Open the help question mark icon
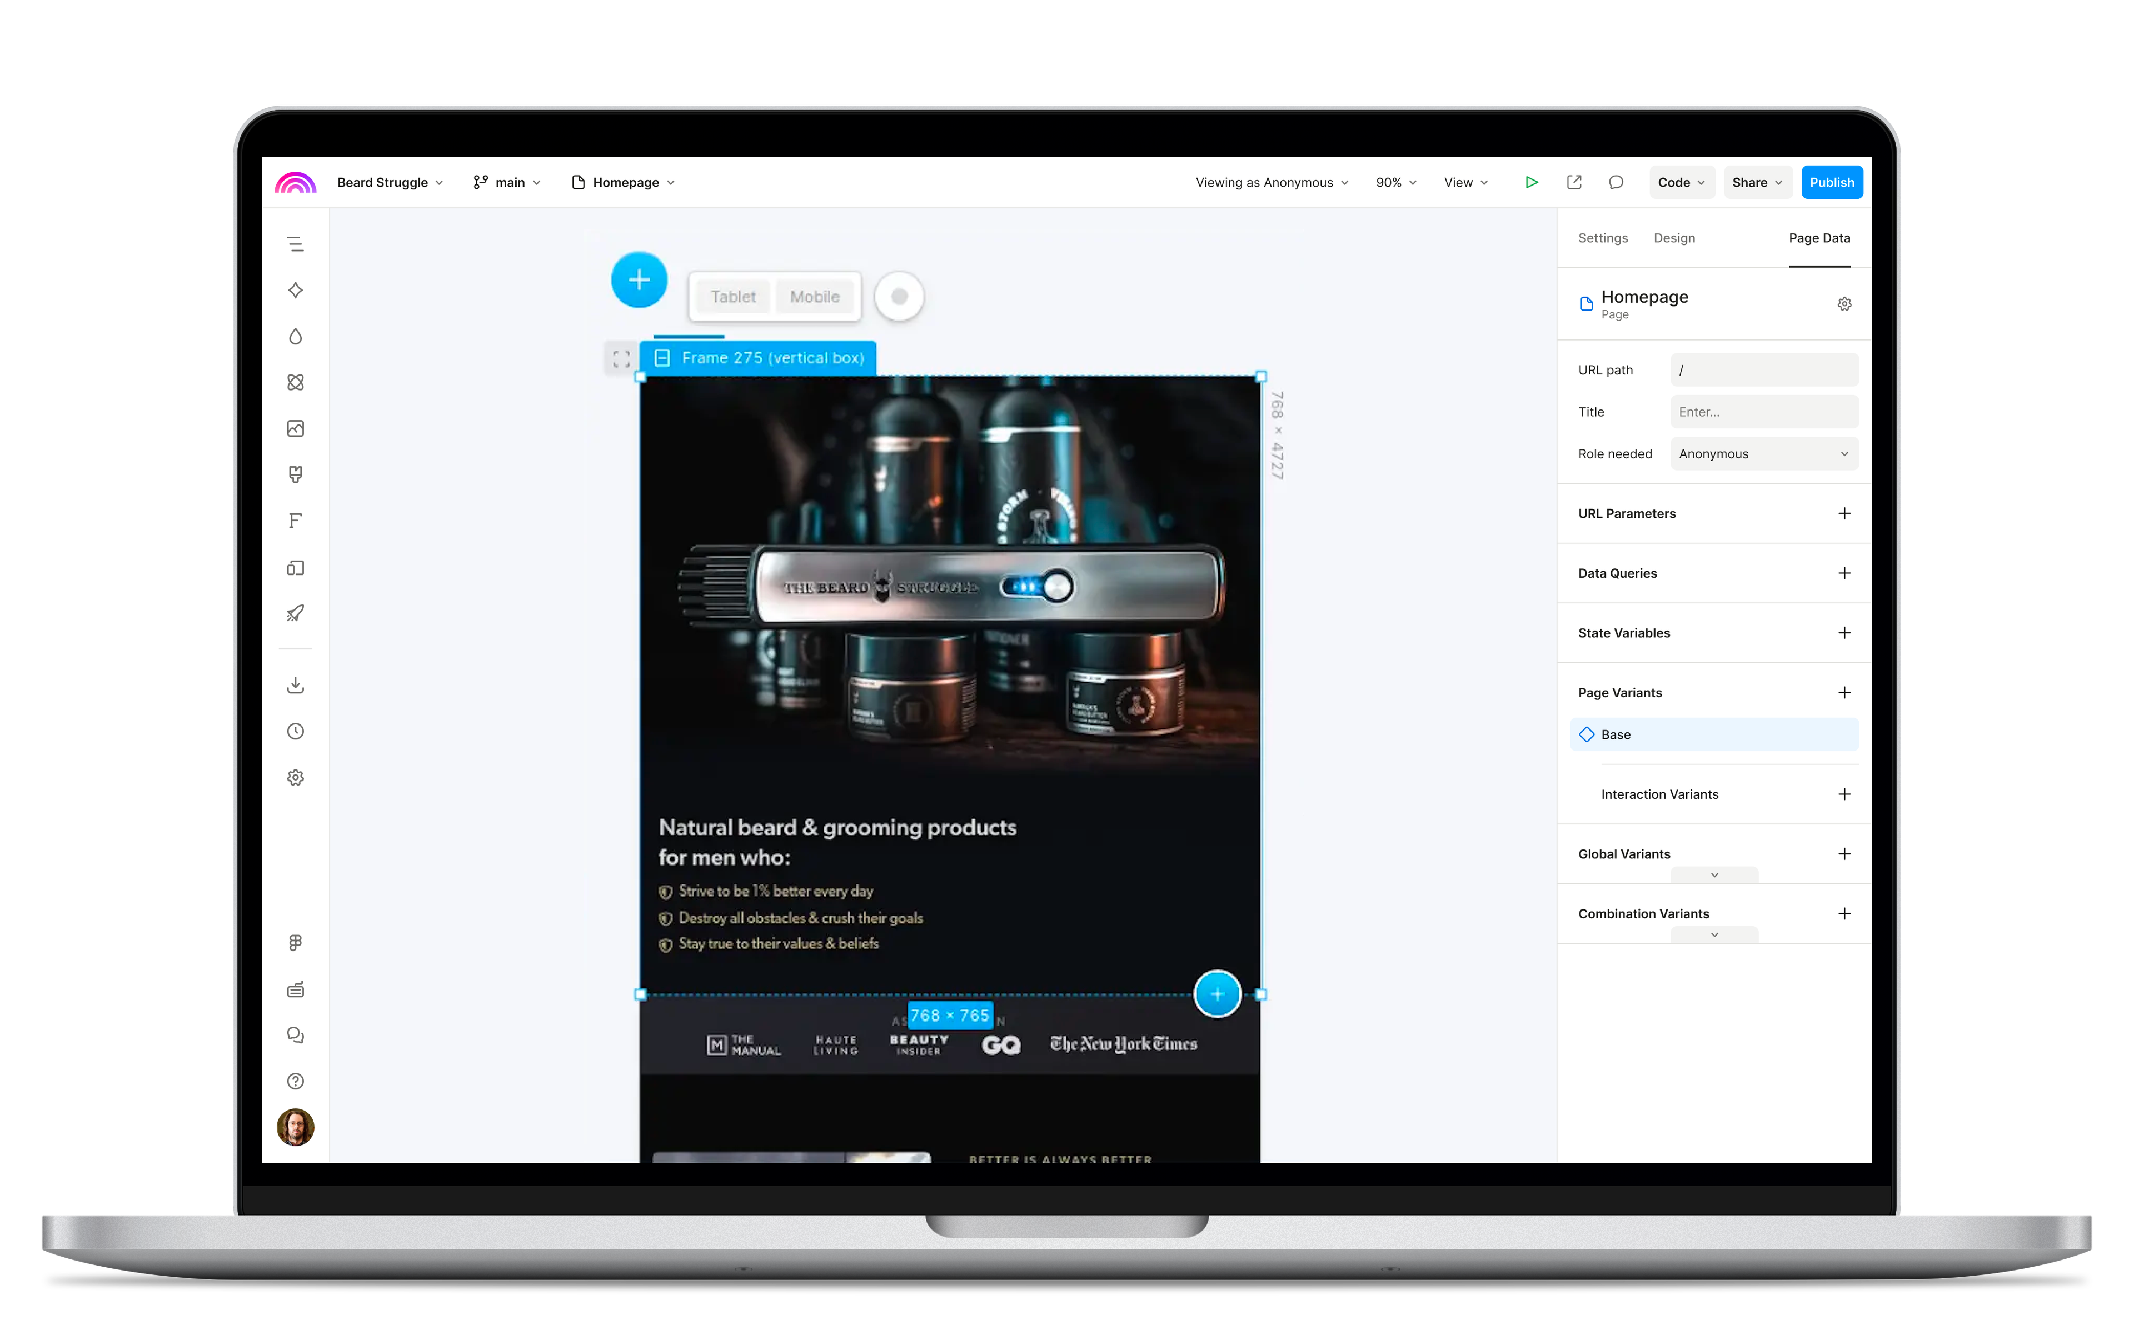Screen dimensions: 2134x1320 click(x=295, y=1081)
